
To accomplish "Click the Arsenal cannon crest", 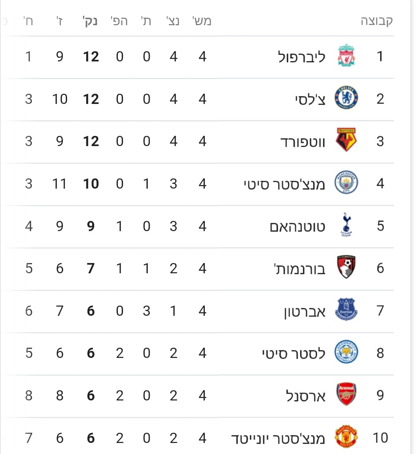I will 346,394.
